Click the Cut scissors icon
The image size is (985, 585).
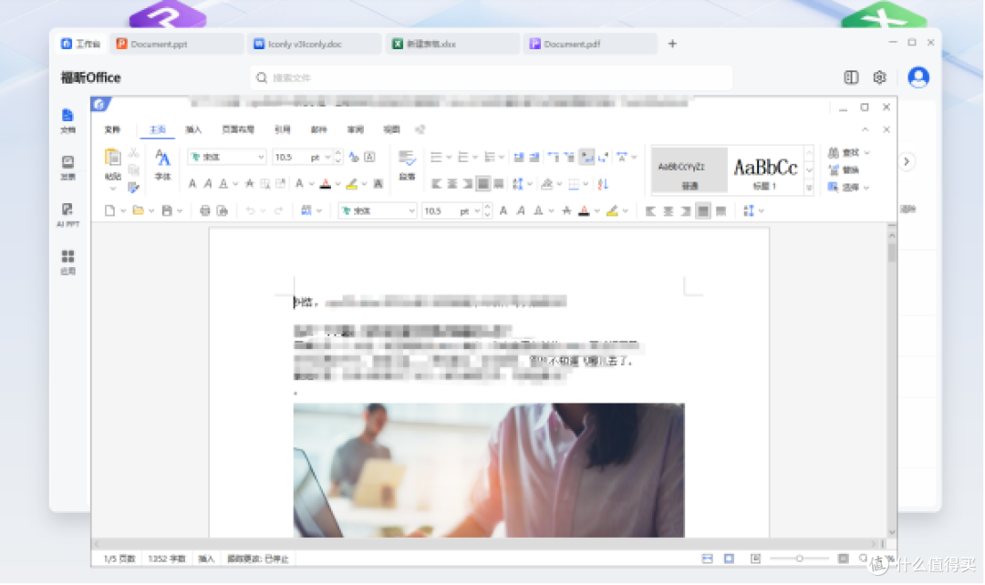[133, 152]
